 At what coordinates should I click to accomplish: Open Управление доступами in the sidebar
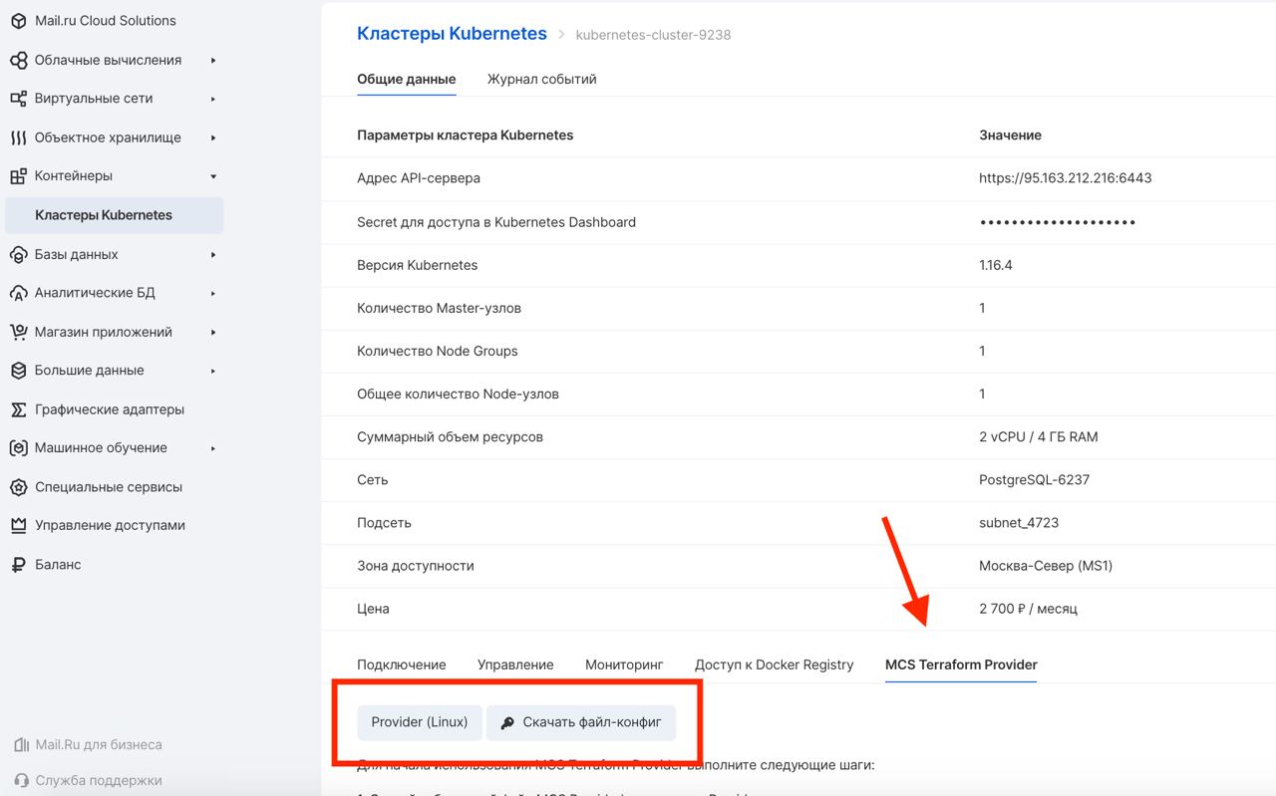[110, 525]
